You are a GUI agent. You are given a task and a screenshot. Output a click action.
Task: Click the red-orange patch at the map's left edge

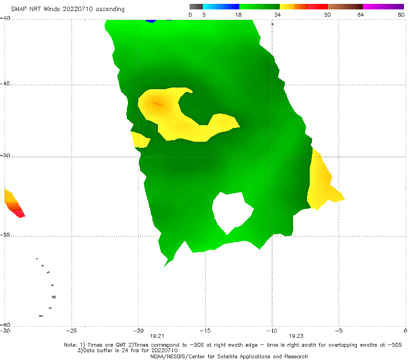coord(14,204)
